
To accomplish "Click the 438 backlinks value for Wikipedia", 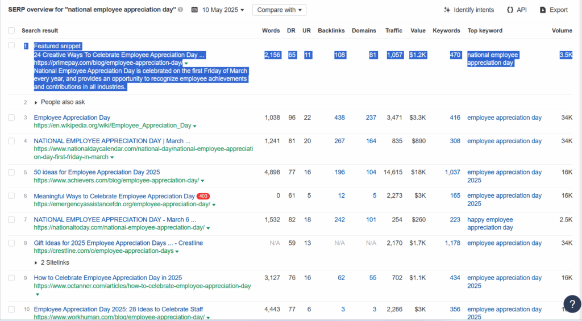I will (340, 118).
